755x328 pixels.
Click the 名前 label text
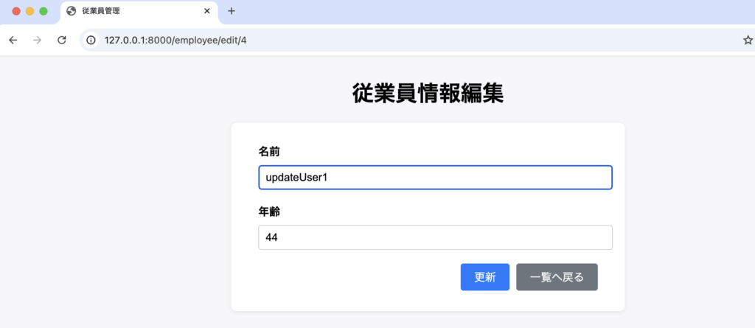pyautogui.click(x=269, y=151)
